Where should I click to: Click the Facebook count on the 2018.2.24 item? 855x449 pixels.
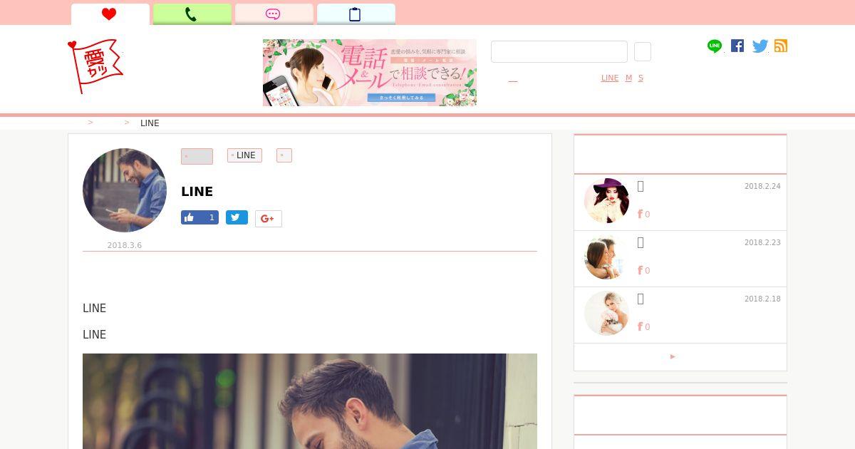pyautogui.click(x=643, y=214)
